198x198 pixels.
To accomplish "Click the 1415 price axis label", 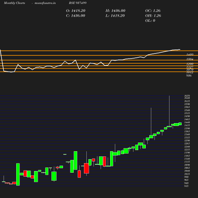I will (x=187, y=126).
